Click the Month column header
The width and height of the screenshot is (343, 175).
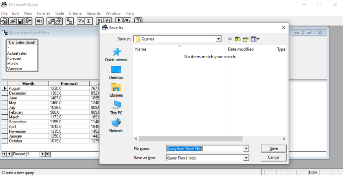point(28,83)
